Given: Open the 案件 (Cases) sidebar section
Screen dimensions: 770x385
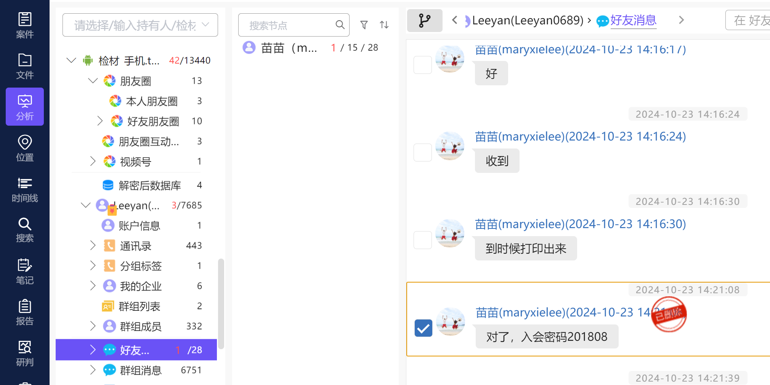Looking at the screenshot, I should (25, 25).
